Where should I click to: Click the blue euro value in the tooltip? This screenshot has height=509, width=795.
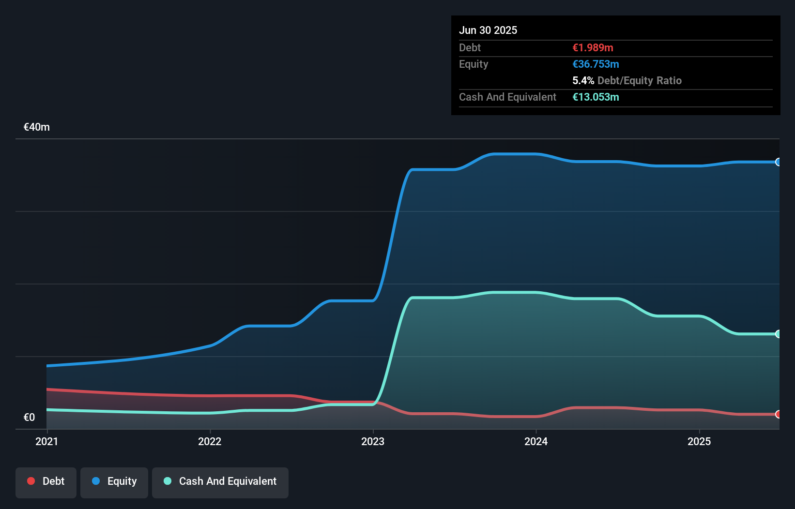[x=596, y=64]
